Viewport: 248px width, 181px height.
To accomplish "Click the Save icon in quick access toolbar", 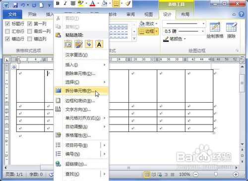I will pyautogui.click(x=15, y=5).
